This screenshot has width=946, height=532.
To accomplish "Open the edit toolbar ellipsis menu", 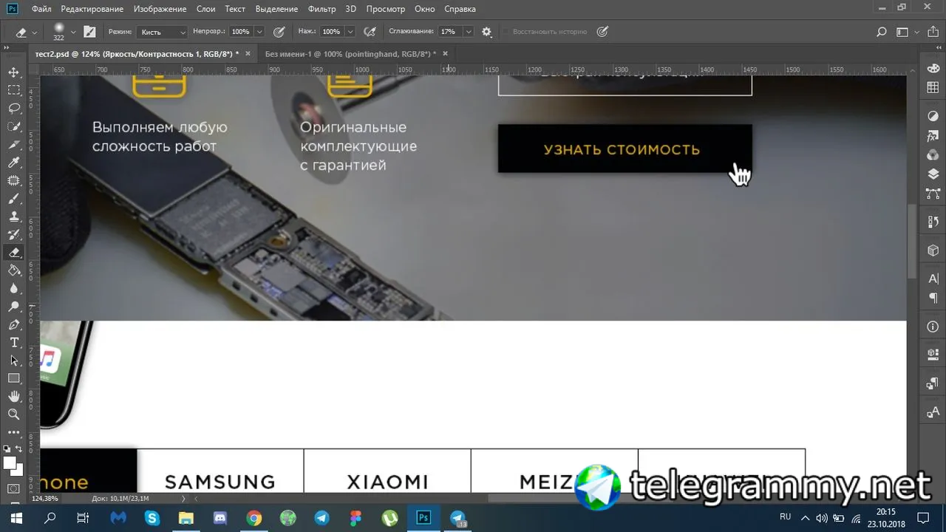I will [x=13, y=432].
